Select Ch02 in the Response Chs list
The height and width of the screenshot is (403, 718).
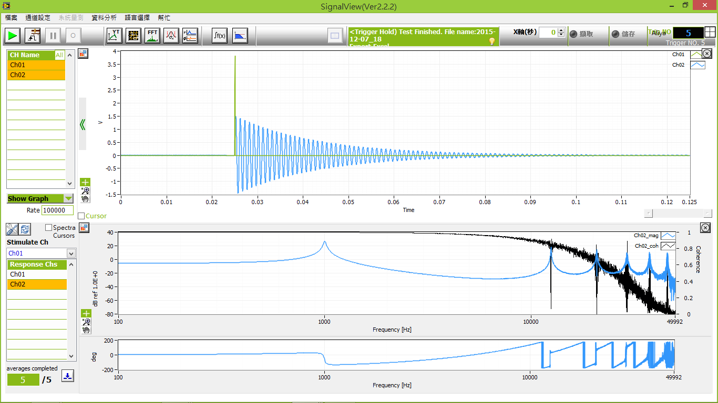[37, 284]
